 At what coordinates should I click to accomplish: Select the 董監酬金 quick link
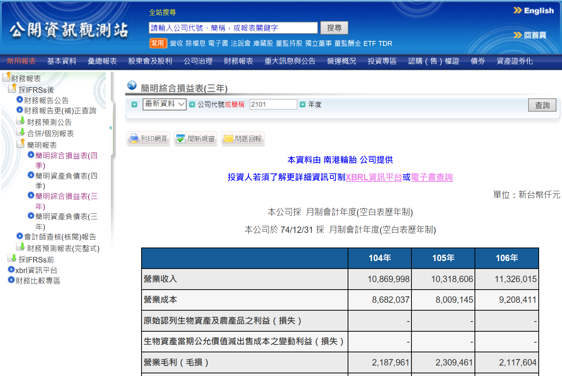(x=348, y=43)
